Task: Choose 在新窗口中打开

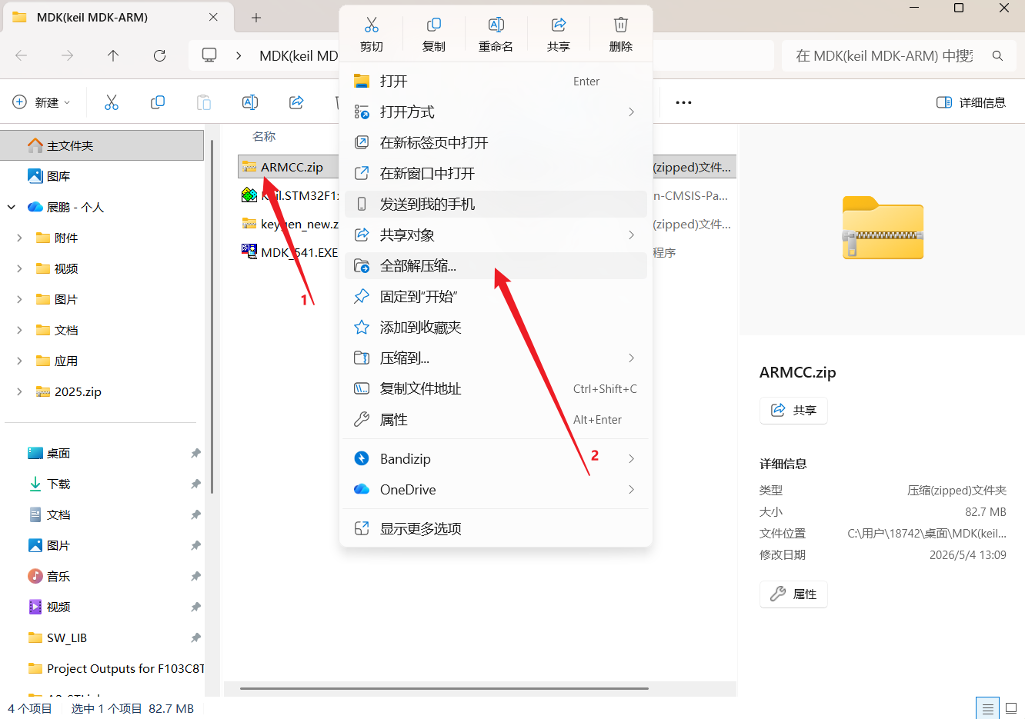Action: coord(496,174)
